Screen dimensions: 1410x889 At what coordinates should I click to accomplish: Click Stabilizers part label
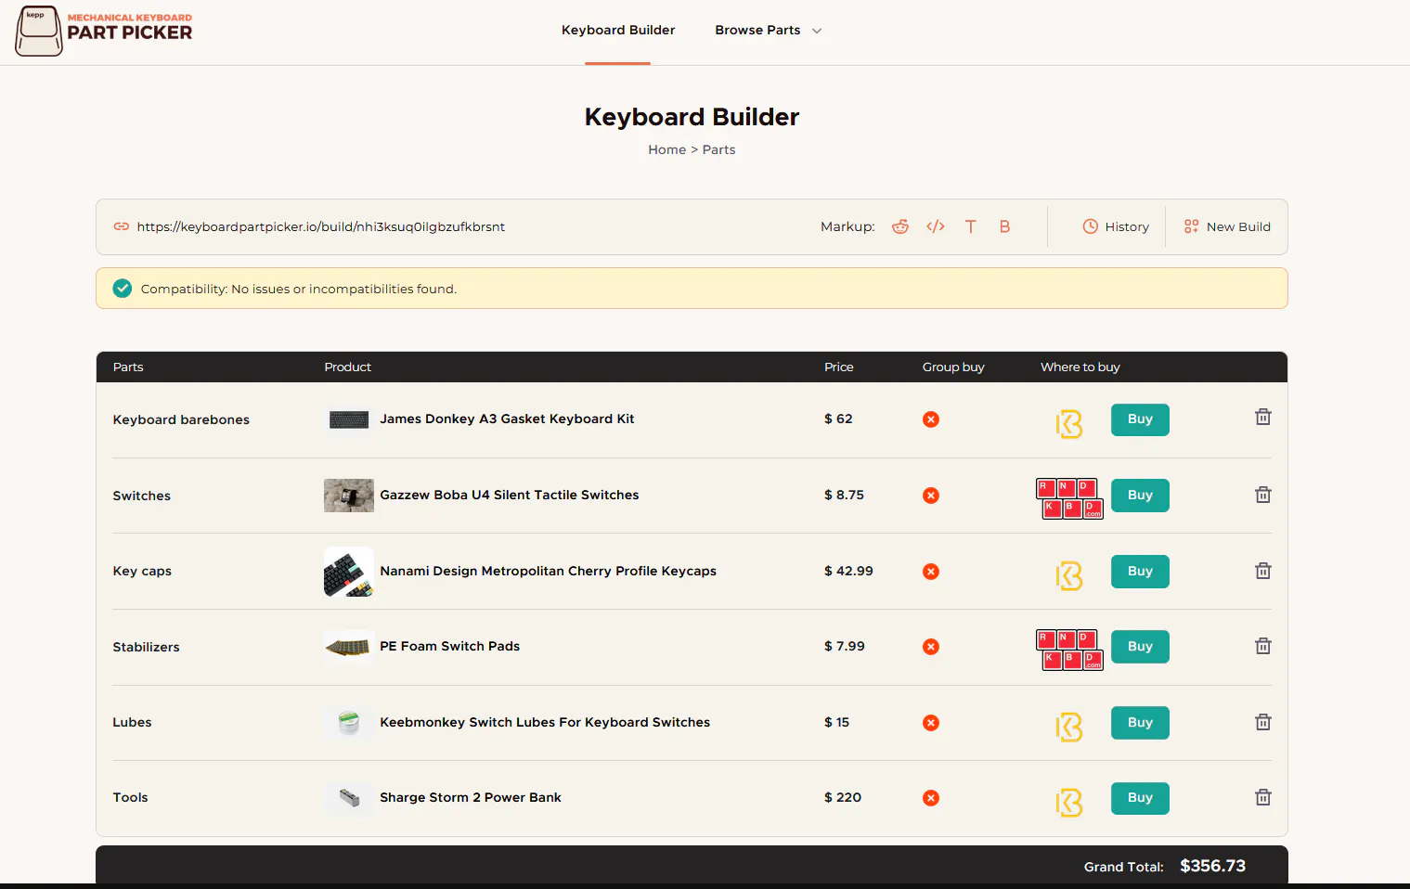click(147, 647)
